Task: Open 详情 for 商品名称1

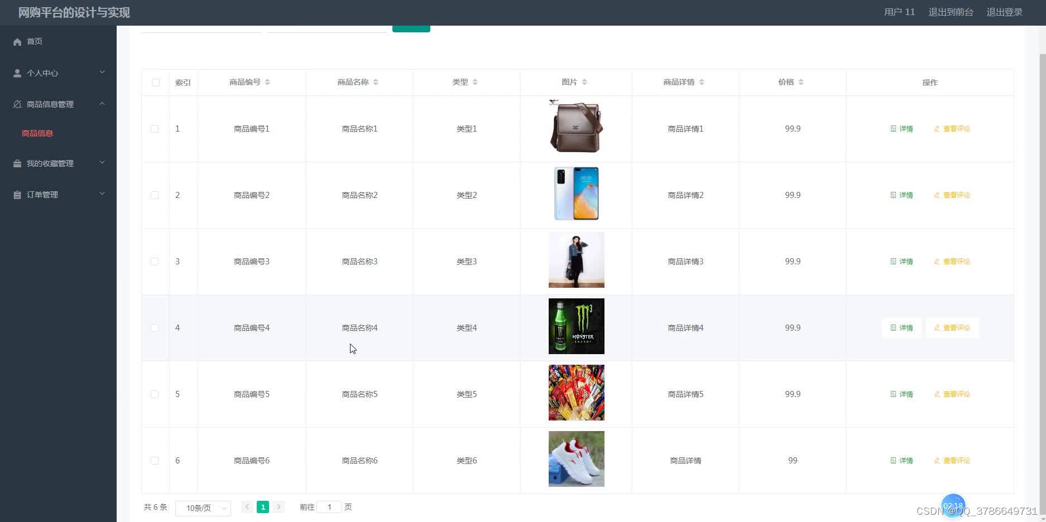Action: (x=901, y=129)
